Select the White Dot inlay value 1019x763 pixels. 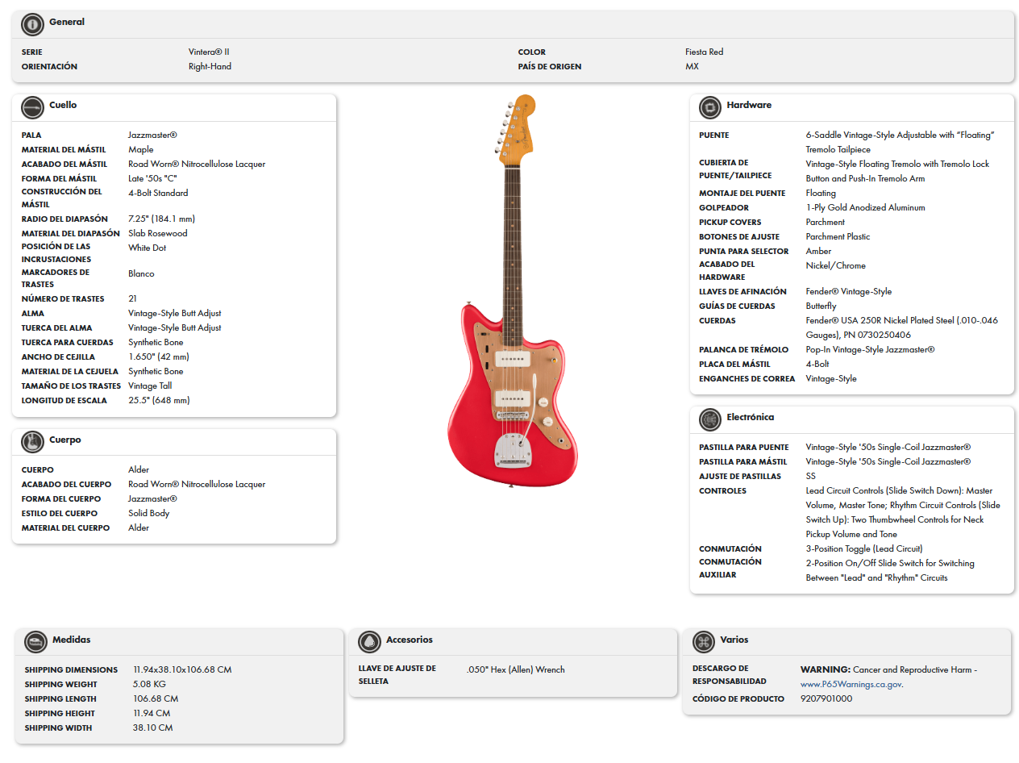pos(148,248)
